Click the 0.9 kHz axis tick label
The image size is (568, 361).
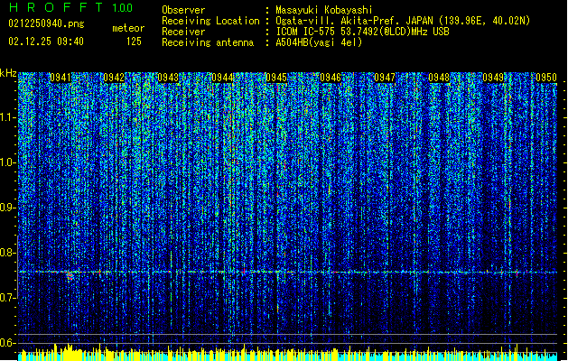pyautogui.click(x=8, y=208)
